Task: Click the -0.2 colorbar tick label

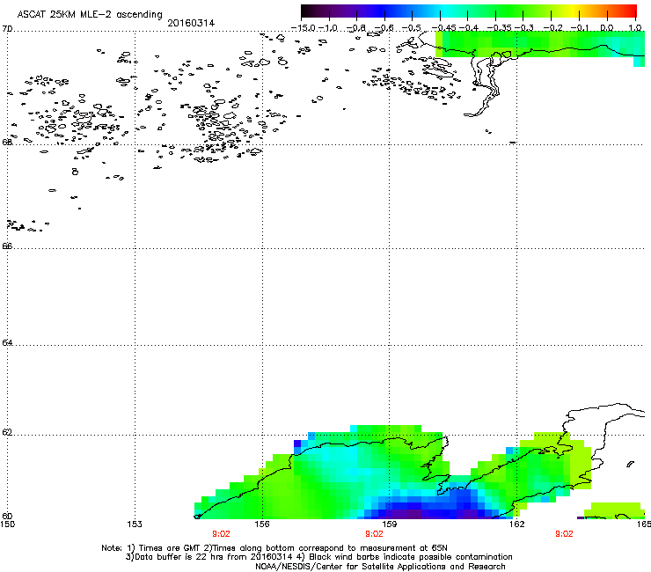Action: click(553, 28)
